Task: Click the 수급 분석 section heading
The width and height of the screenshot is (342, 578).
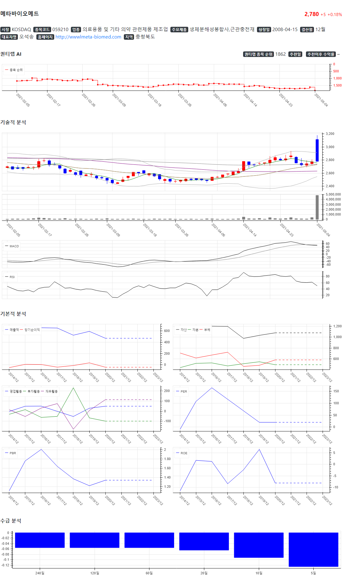Action: (11, 521)
